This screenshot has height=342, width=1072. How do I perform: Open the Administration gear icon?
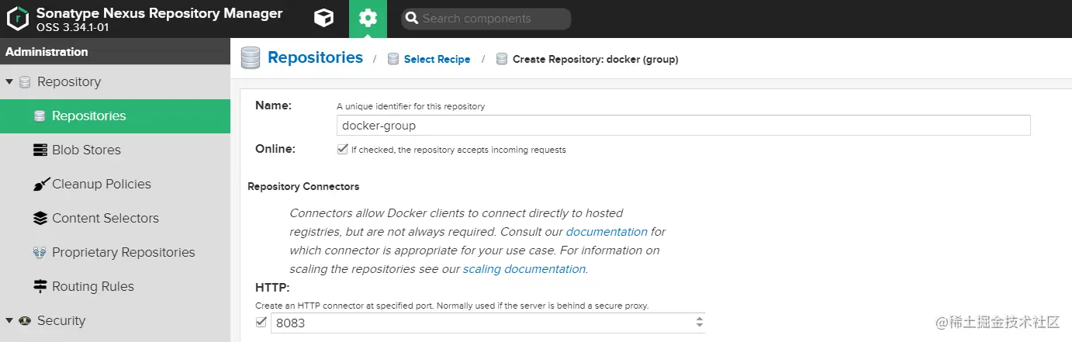tap(368, 19)
